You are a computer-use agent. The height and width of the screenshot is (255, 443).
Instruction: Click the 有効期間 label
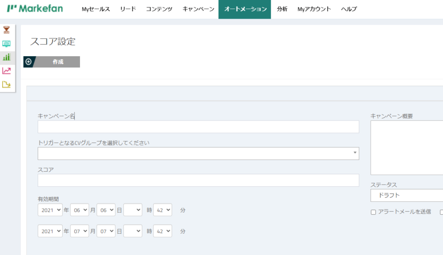pyautogui.click(x=48, y=199)
